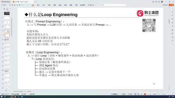The image size is (175, 98).
Task: Open the more options dots in right sidebar
Action: click(173, 44)
